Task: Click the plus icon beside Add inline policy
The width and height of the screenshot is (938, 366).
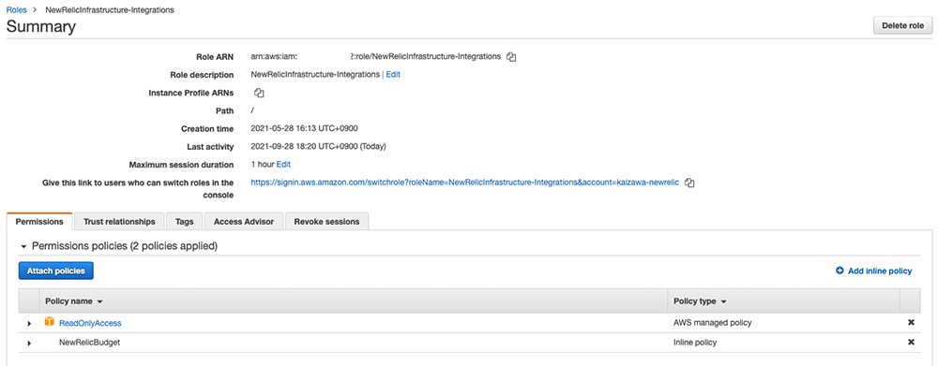Action: coord(840,271)
